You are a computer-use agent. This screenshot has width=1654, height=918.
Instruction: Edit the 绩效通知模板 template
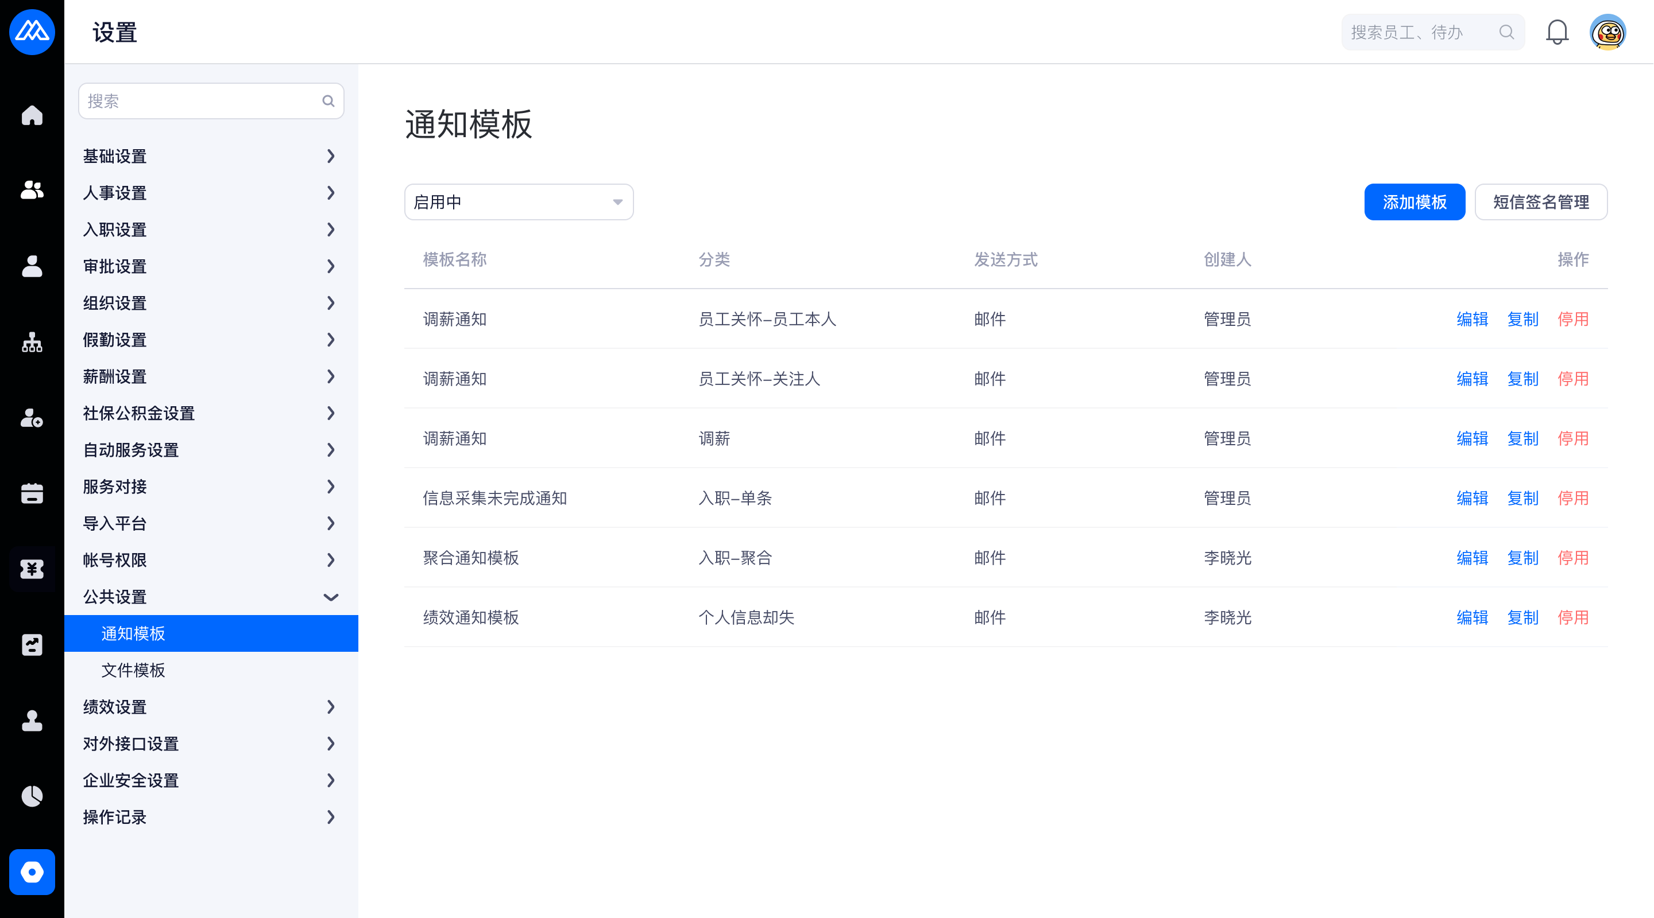point(1473,617)
